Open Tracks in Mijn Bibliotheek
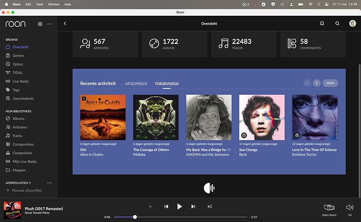Screen dimensions: 361x222 tap(14, 136)
